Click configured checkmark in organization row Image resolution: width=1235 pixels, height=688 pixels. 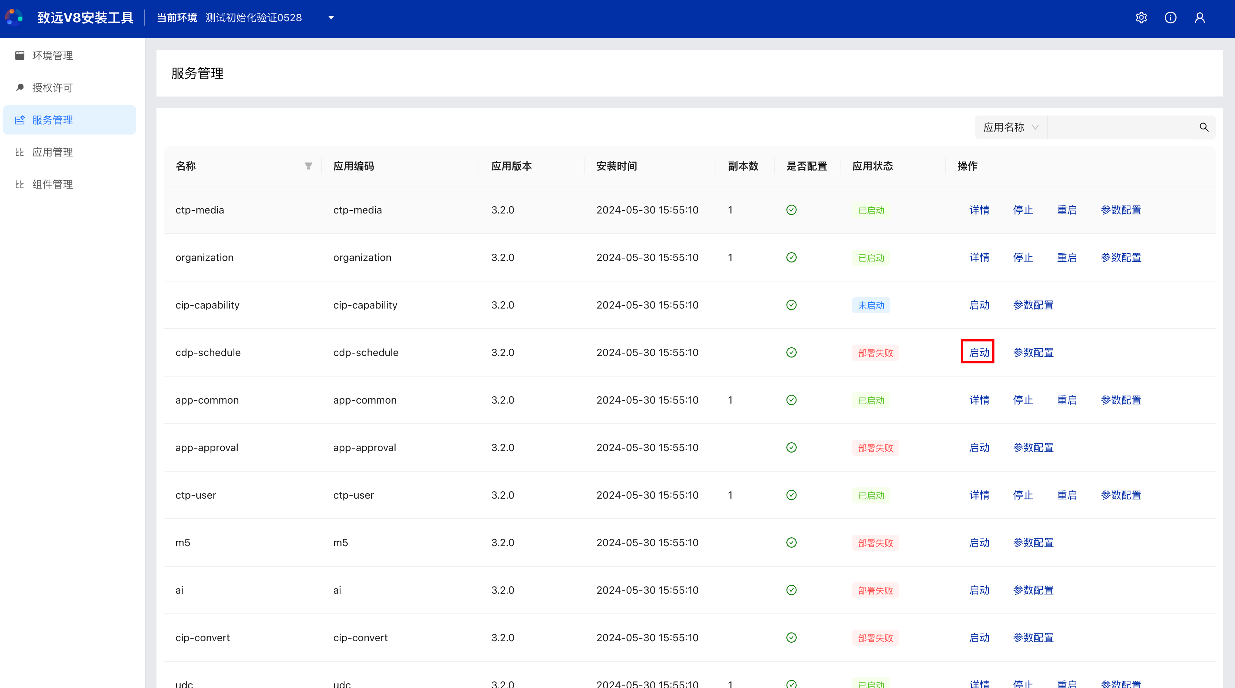click(792, 257)
